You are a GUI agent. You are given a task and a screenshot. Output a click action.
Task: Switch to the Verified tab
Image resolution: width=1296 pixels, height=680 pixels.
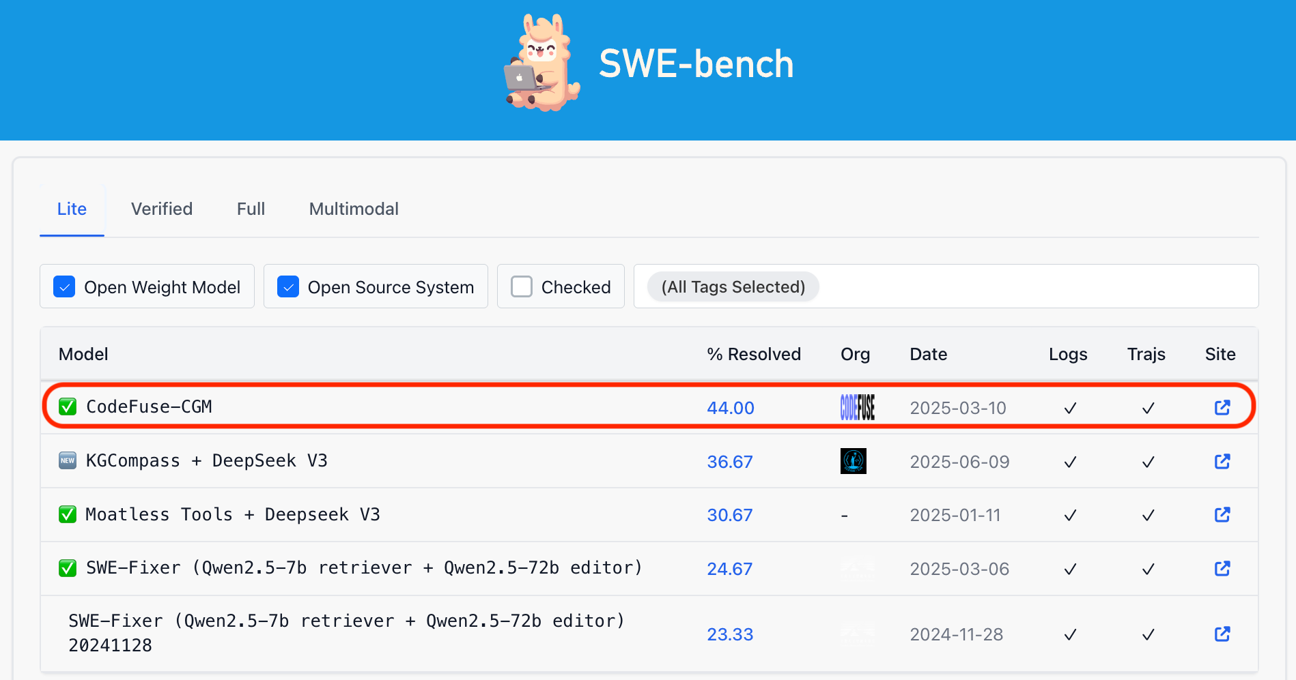click(x=161, y=209)
